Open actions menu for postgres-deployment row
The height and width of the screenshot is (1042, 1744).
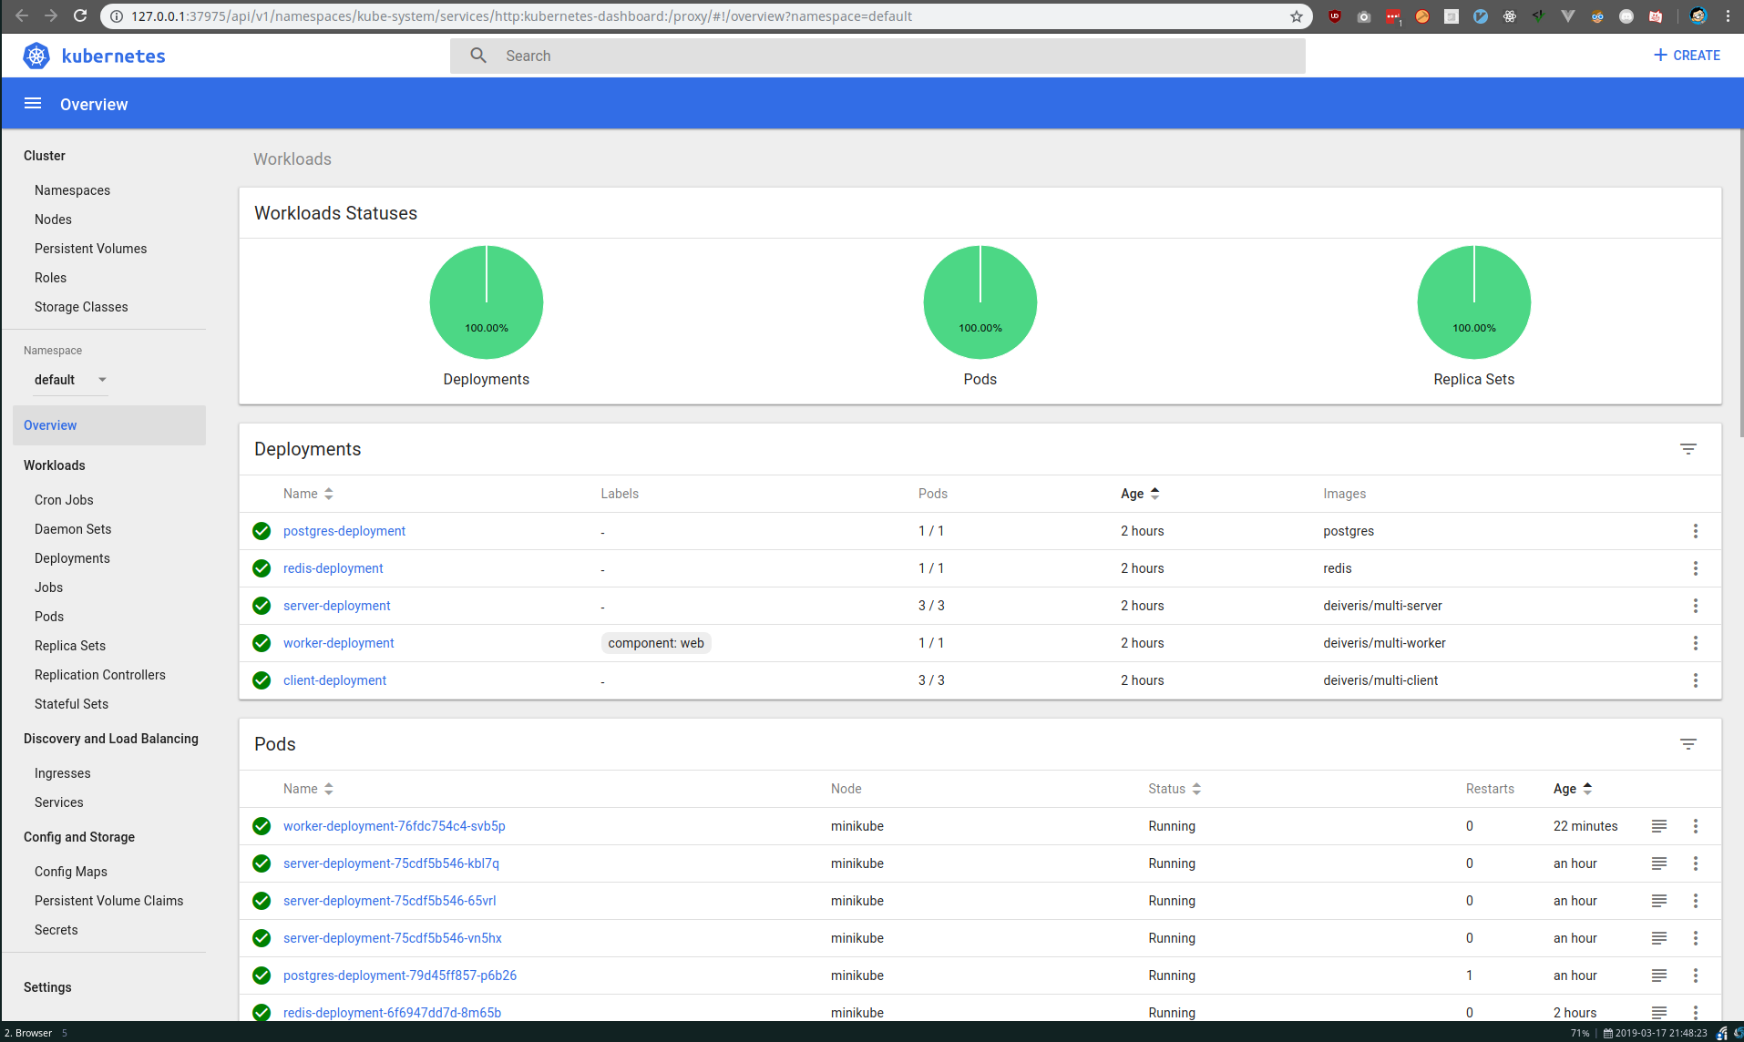pos(1696,531)
